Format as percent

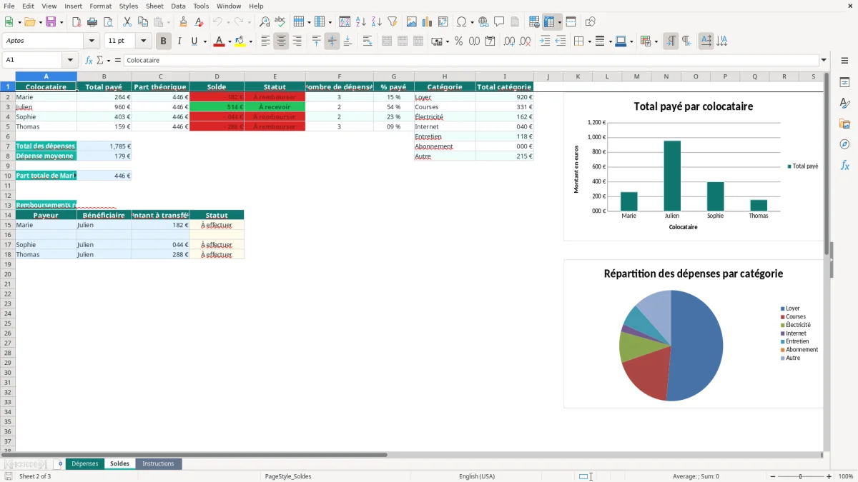458,41
